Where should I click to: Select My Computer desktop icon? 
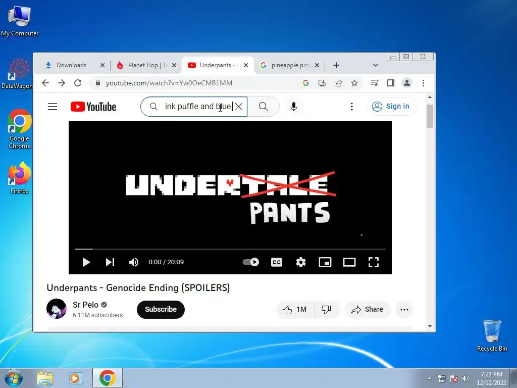point(20,21)
